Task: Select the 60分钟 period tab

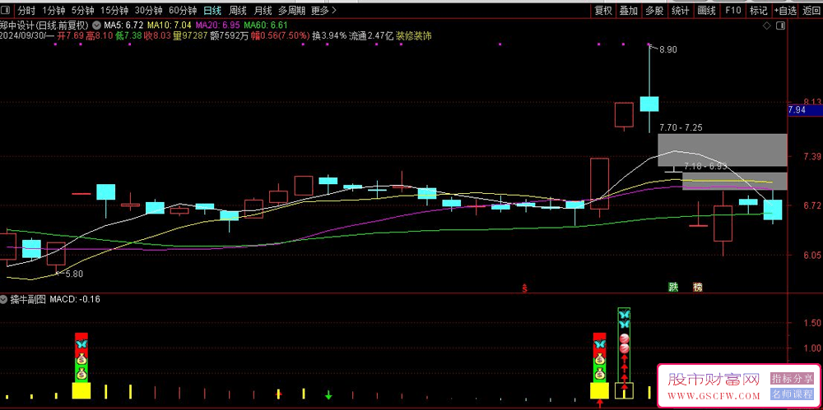Action: tap(183, 10)
